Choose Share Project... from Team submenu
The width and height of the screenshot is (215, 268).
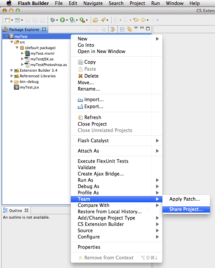(x=186, y=209)
